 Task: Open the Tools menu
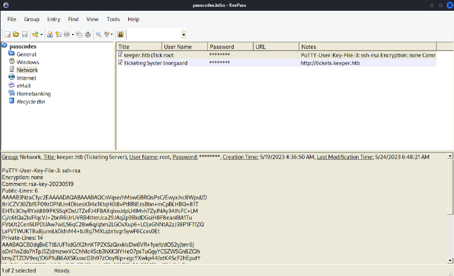point(113,19)
